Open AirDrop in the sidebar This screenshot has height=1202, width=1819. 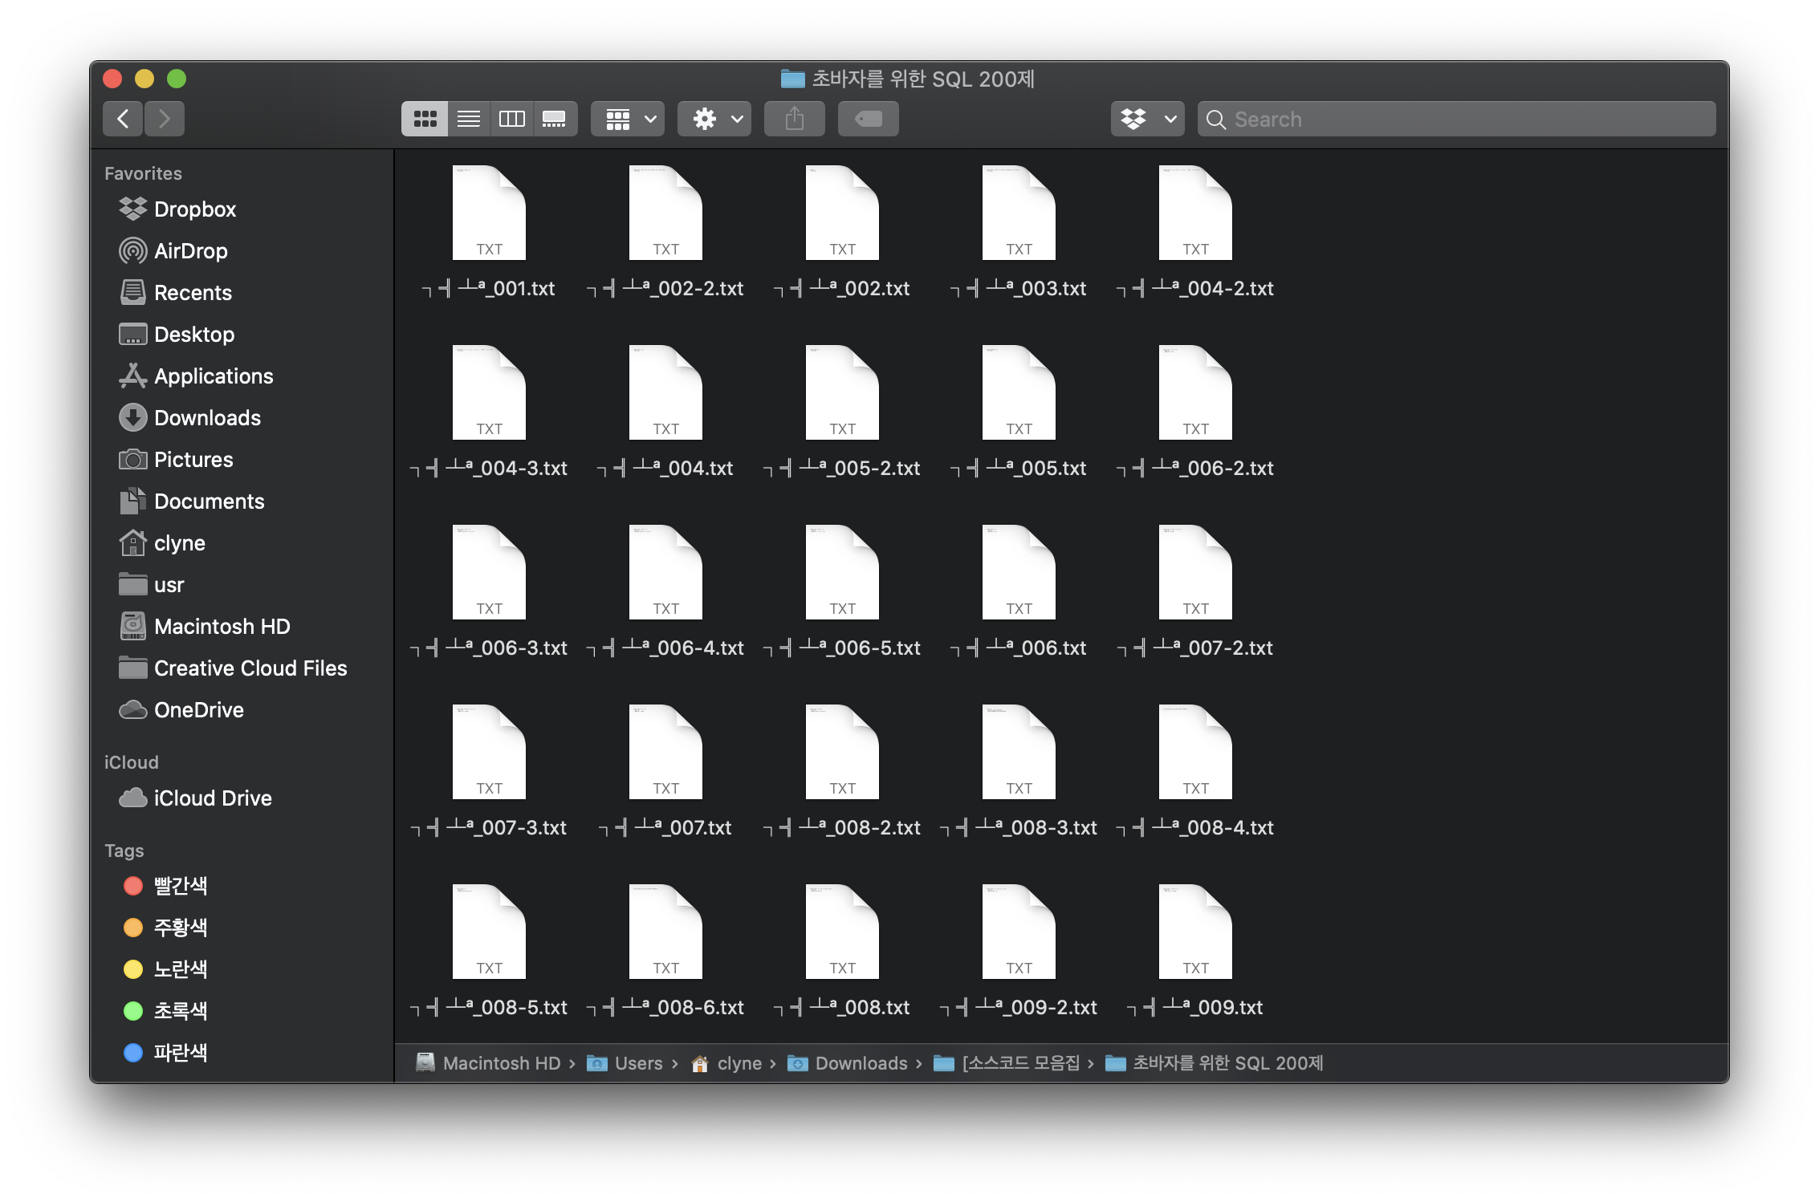[x=190, y=251]
